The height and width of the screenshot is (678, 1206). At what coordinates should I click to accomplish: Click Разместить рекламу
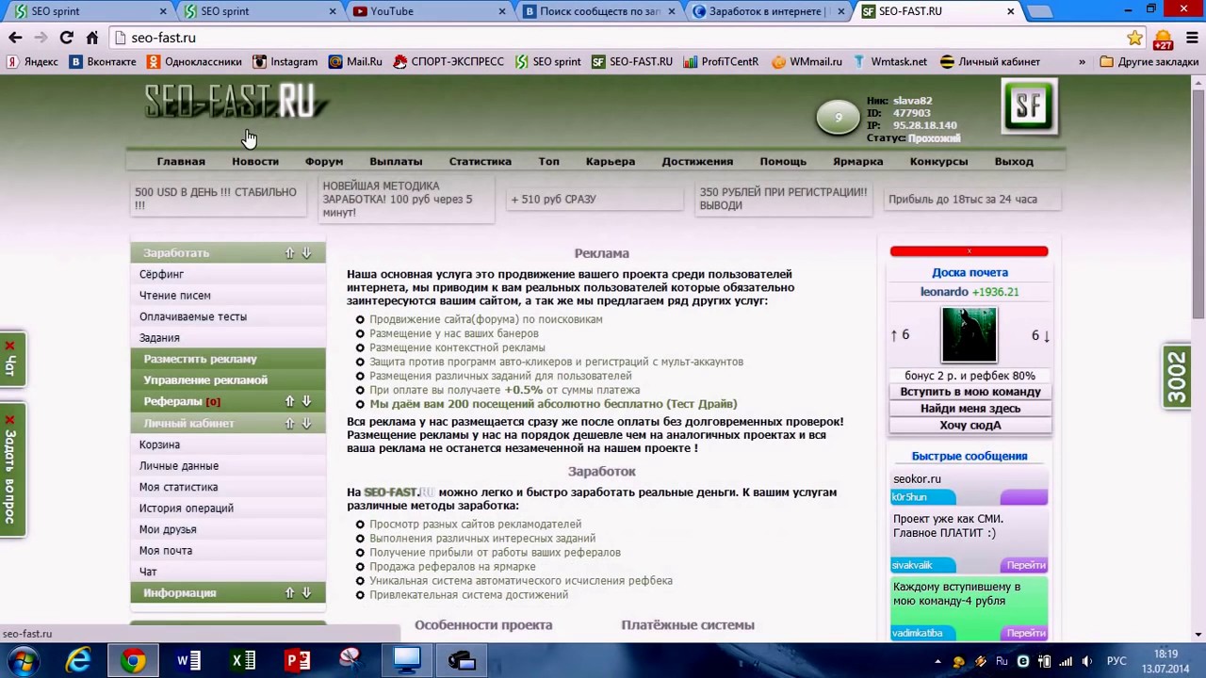[201, 359]
